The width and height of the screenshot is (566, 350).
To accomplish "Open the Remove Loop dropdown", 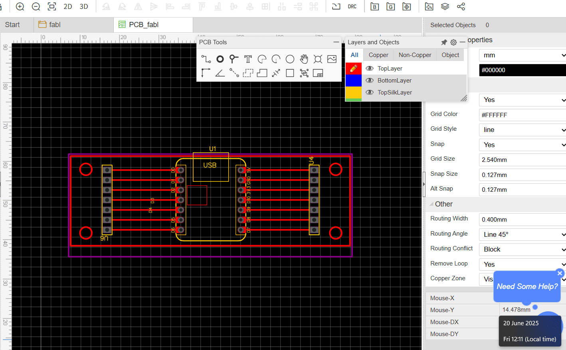I will [x=522, y=264].
